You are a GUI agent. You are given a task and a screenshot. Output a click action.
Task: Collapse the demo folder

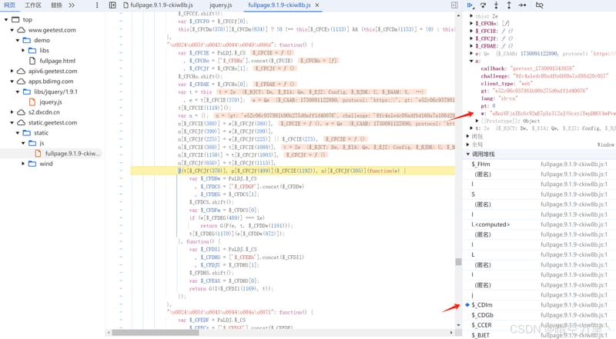pyautogui.click(x=17, y=40)
